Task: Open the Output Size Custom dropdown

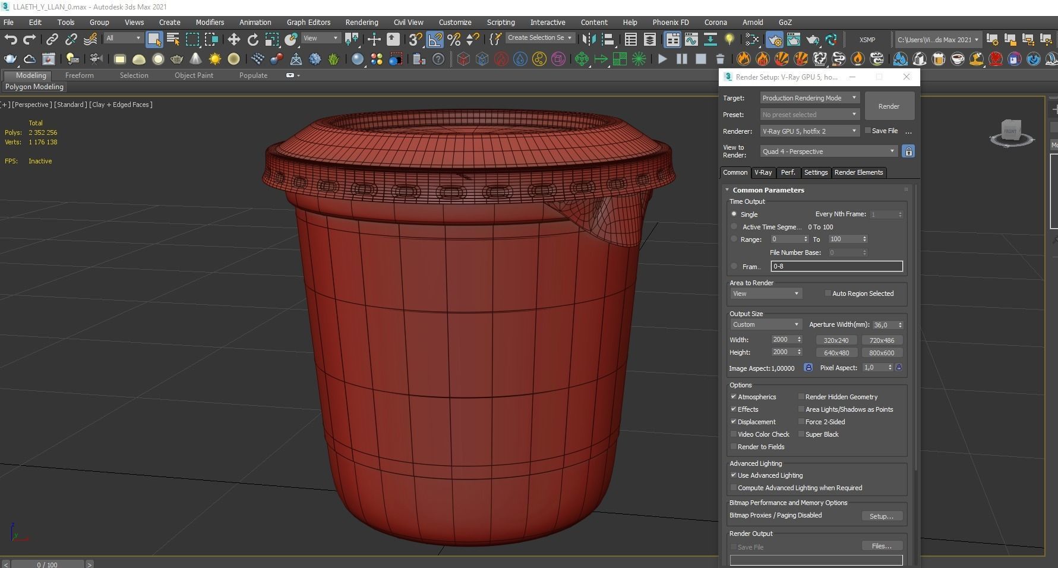Action: tap(766, 324)
